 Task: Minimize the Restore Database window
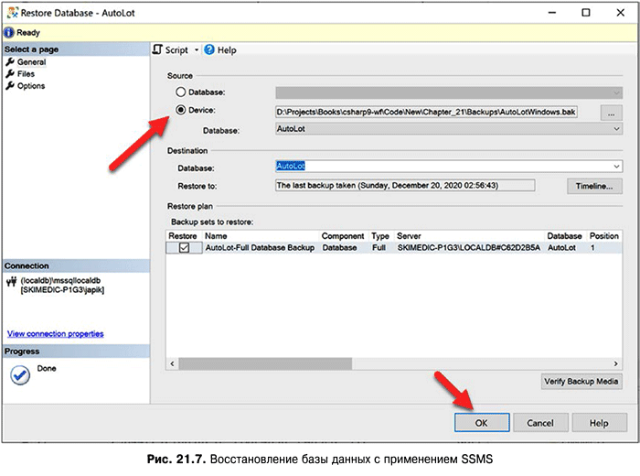click(552, 13)
